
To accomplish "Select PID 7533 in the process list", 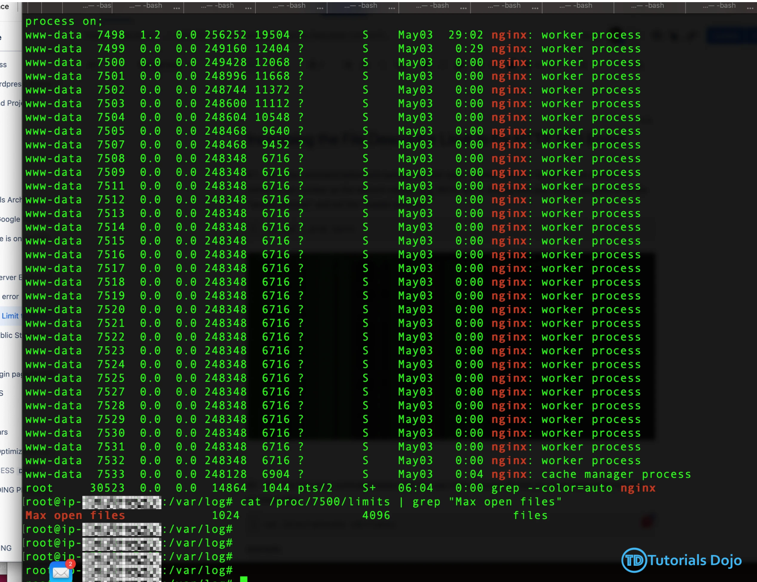I will click(111, 474).
